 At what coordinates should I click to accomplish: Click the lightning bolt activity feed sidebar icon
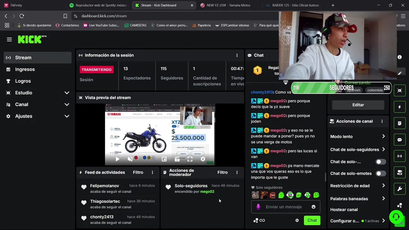coord(399,107)
